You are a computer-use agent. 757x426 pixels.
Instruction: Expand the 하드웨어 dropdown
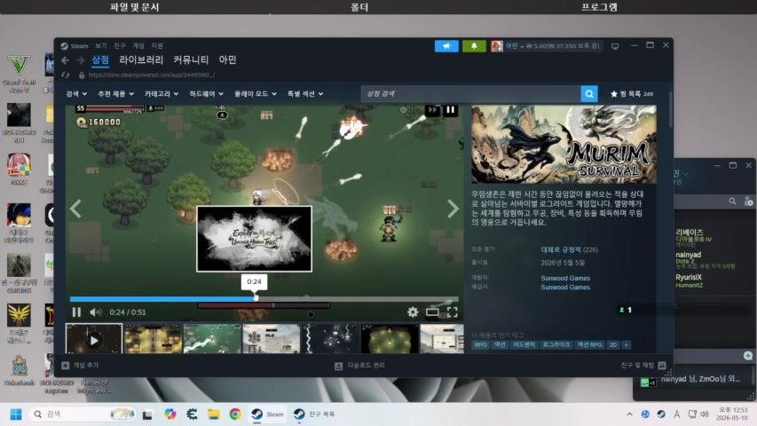[x=206, y=94]
